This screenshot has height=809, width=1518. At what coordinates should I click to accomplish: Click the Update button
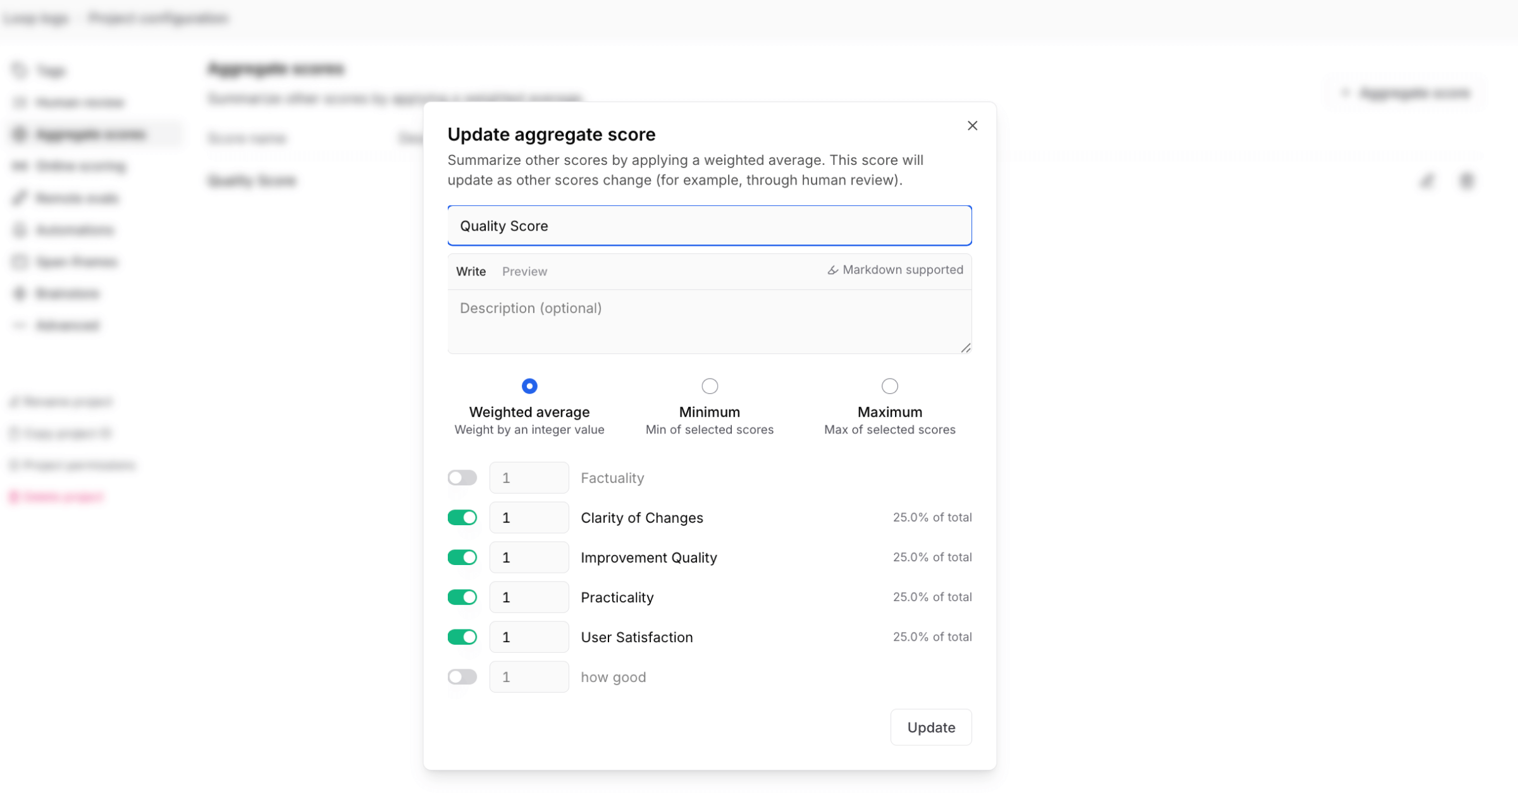[930, 727]
